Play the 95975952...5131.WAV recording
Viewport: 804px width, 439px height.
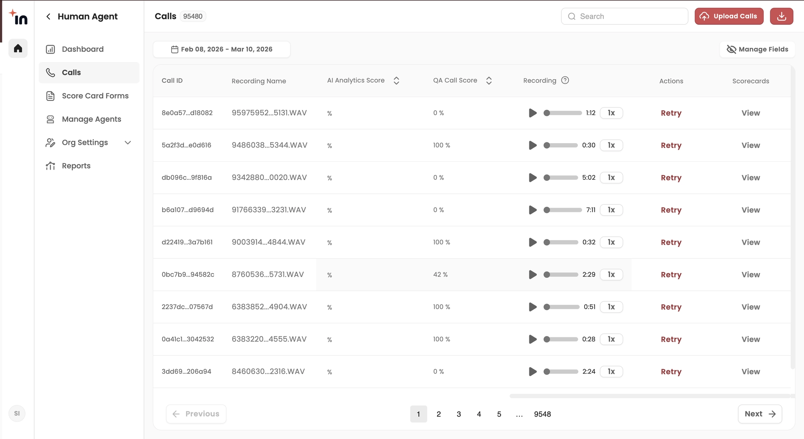click(x=532, y=113)
